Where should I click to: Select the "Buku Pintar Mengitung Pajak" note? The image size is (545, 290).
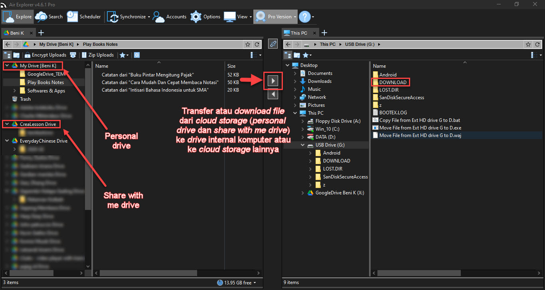(148, 75)
